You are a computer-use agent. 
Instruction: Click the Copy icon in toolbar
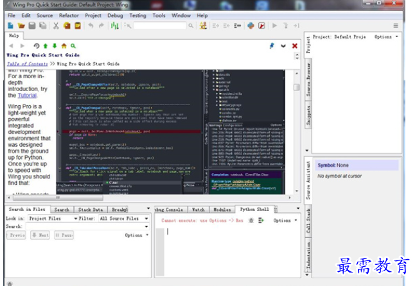coord(67,26)
